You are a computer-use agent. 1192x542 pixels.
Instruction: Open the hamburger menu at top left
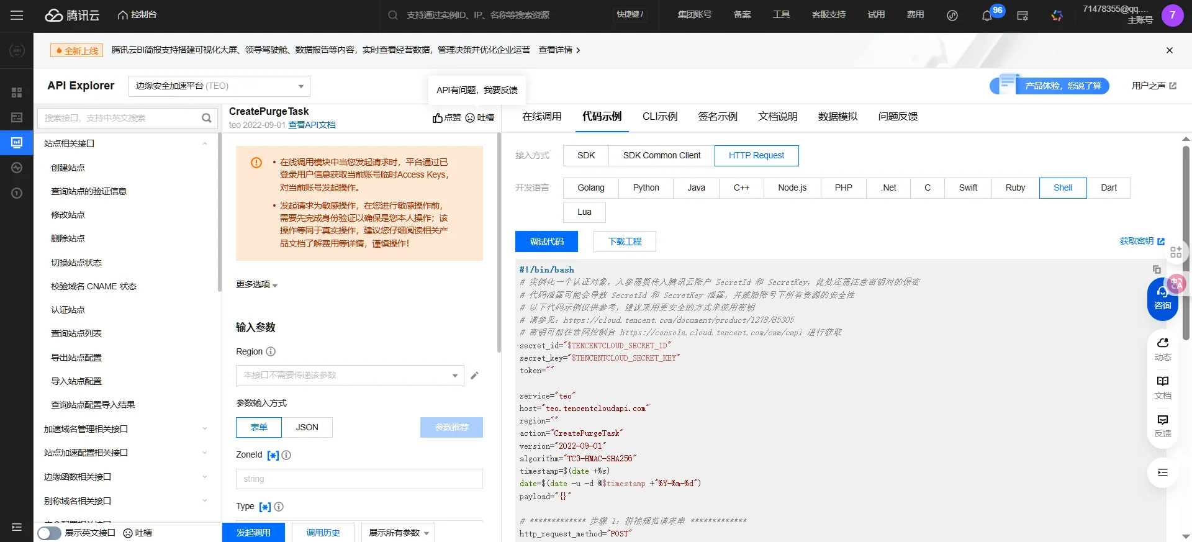(x=17, y=15)
